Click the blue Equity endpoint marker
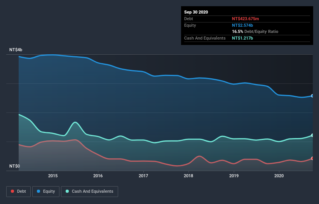 pos(312,96)
